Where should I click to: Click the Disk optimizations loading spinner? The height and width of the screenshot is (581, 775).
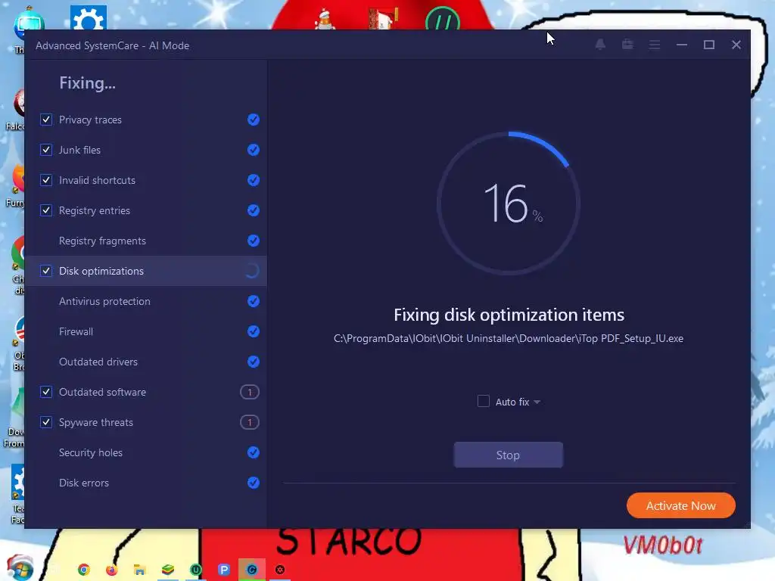(252, 271)
